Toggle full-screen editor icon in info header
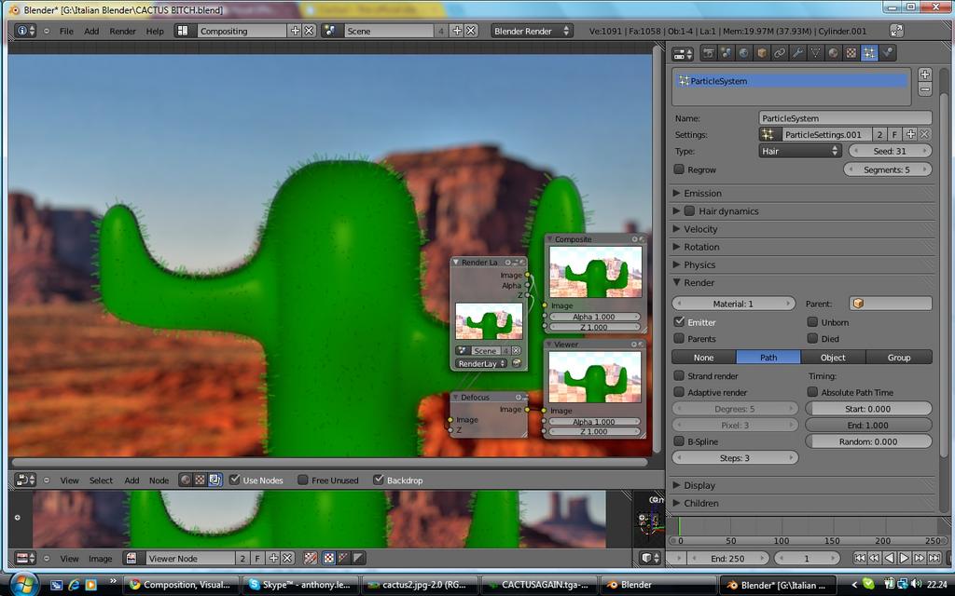The image size is (955, 596). (x=896, y=31)
